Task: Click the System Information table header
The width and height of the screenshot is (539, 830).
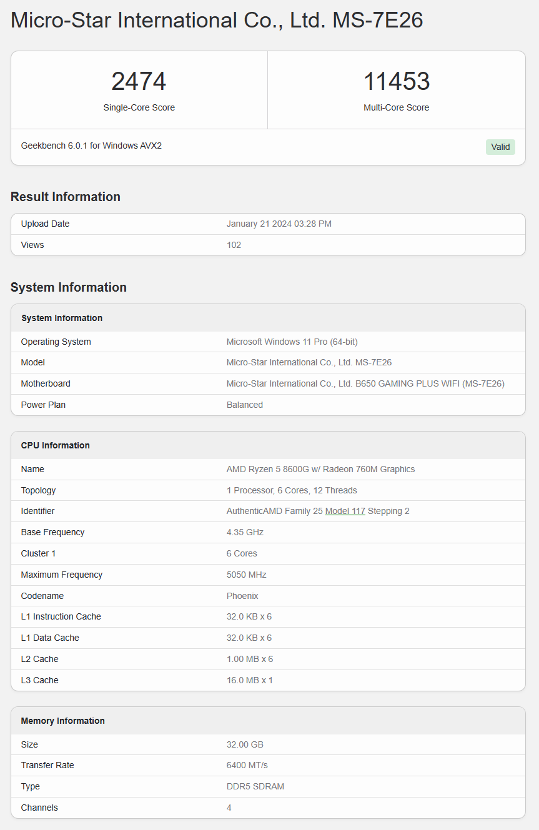Action: [x=62, y=318]
